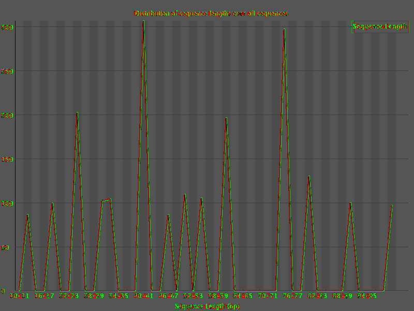Select the x-axis label 22-23
The width and height of the screenshot is (414, 311).
(69, 295)
